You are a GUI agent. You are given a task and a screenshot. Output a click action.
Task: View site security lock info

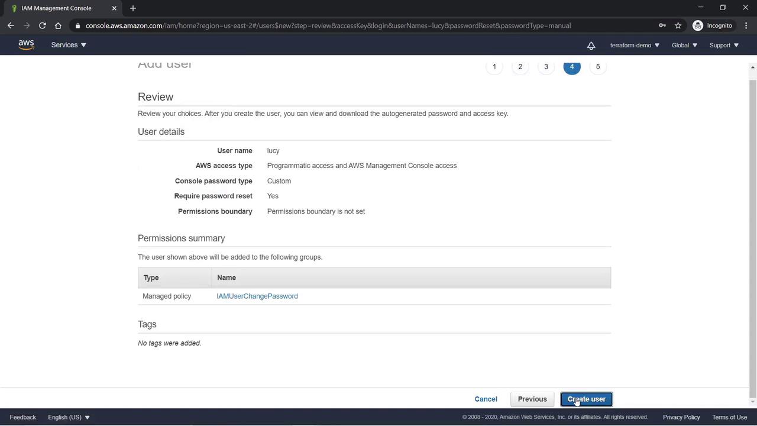pyautogui.click(x=77, y=25)
